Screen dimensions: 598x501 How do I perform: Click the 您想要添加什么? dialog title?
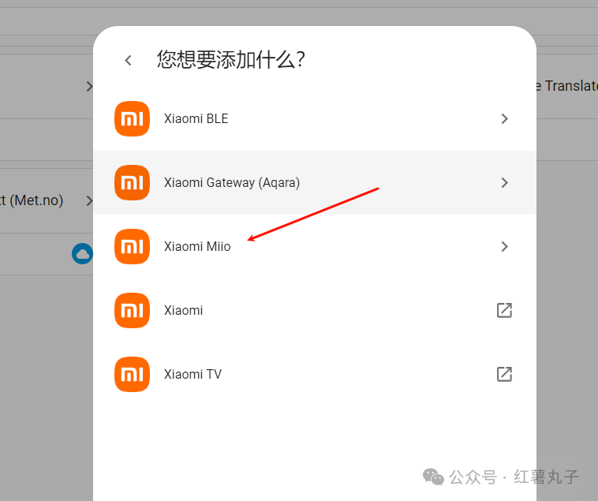click(231, 60)
